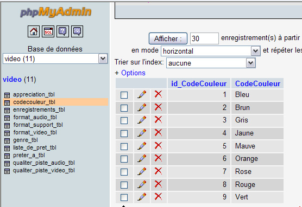Open the SQL query window icon

[48, 31]
